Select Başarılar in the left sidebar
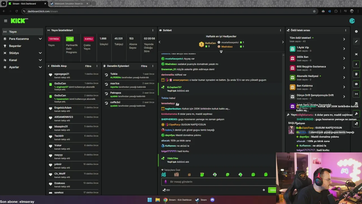The width and height of the screenshot is (362, 204). point(23,46)
